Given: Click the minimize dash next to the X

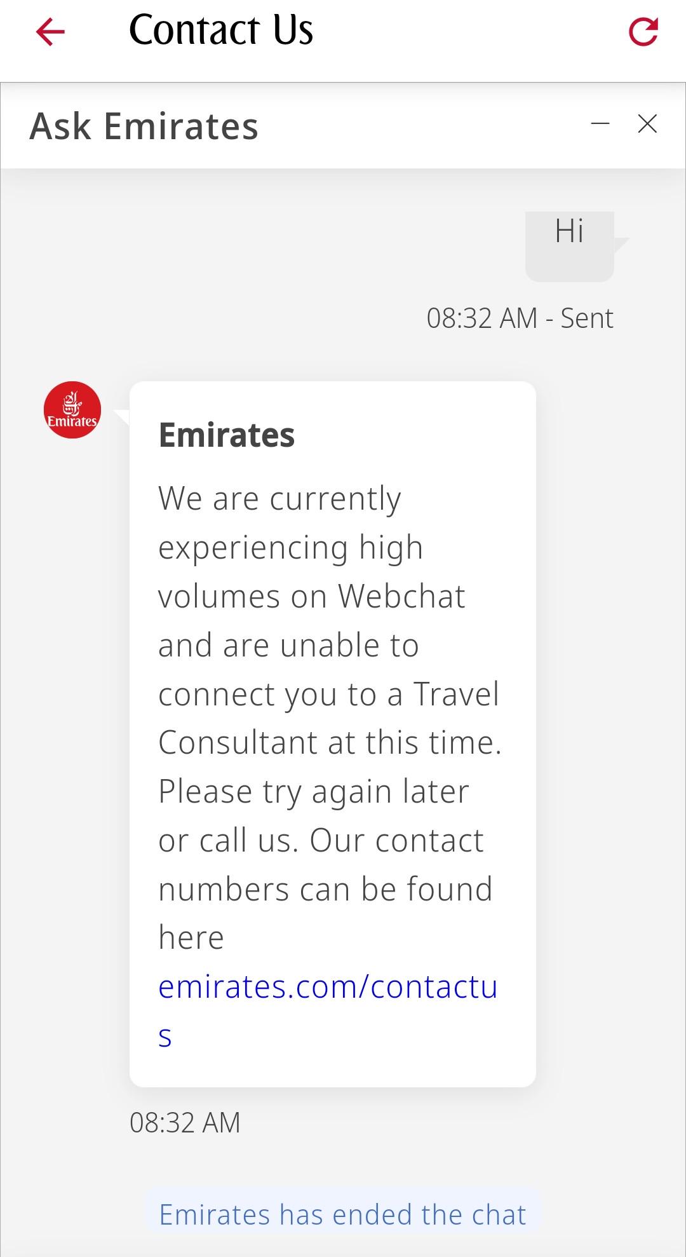Looking at the screenshot, I should pos(600,125).
